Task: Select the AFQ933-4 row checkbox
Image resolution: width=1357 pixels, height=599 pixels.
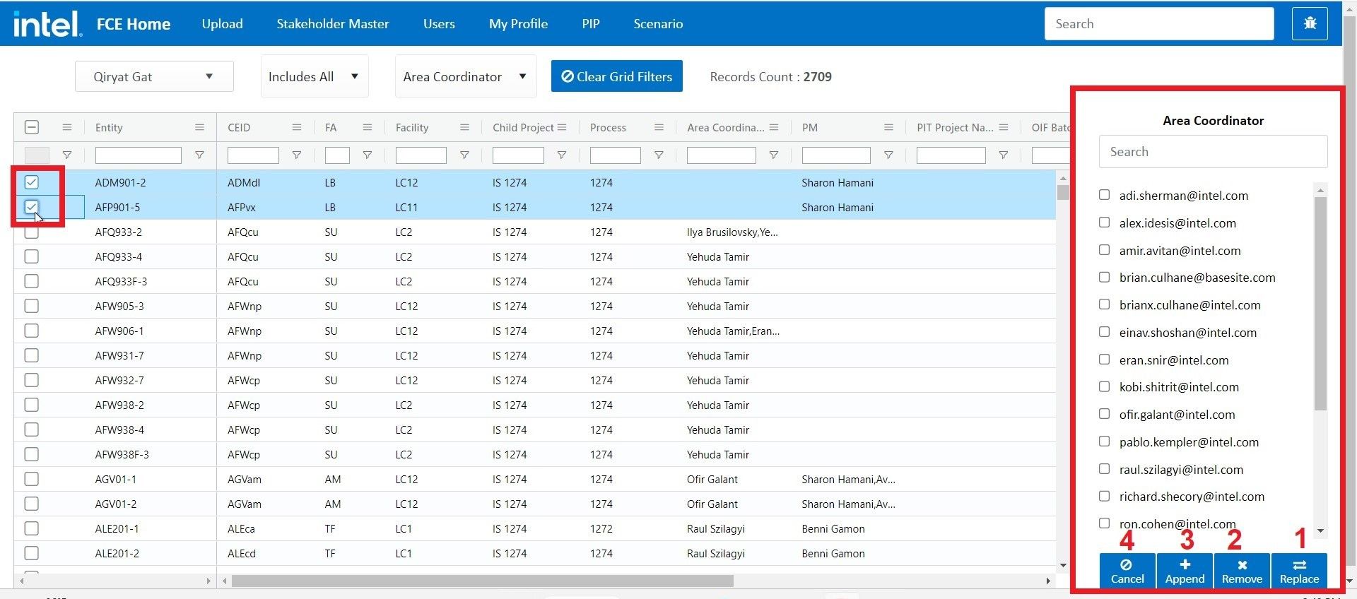Action: pyautogui.click(x=32, y=256)
